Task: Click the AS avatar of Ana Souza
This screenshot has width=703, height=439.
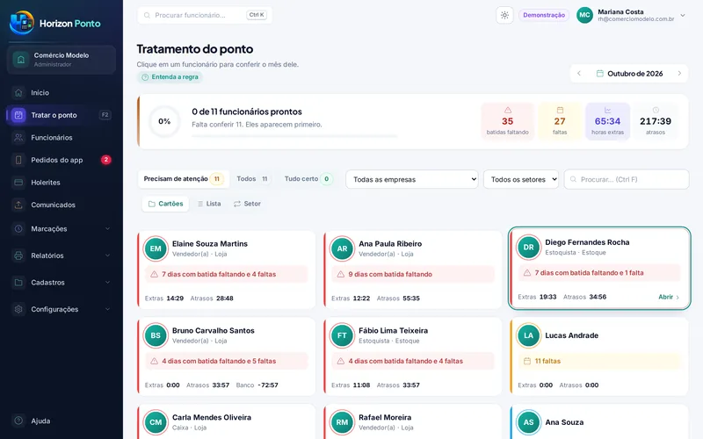Action: pos(529,422)
